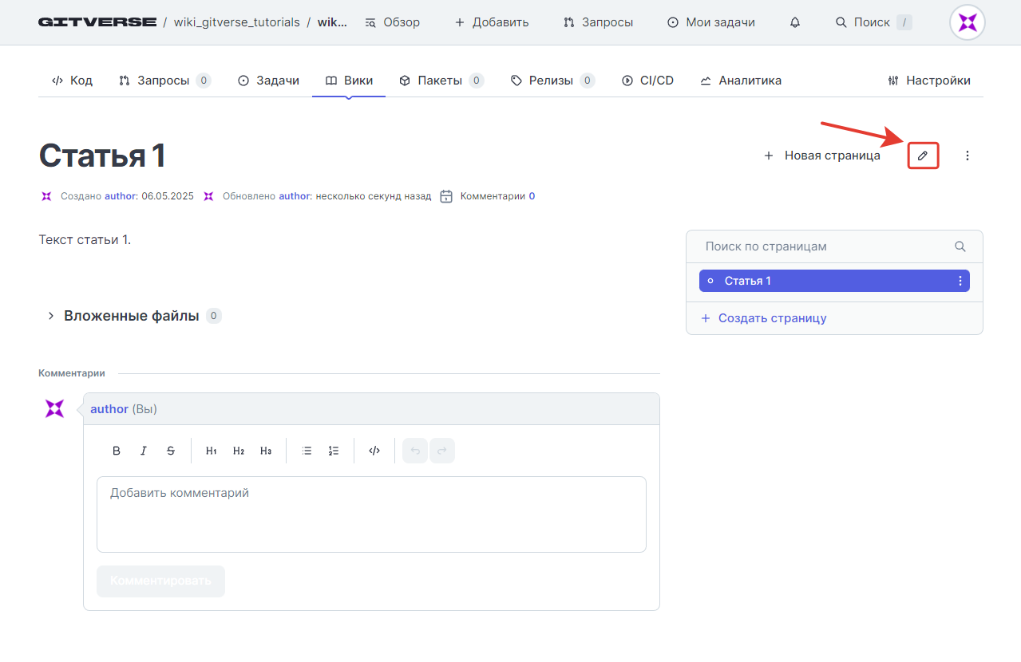The width and height of the screenshot is (1021, 662).
Task: Click the Комментарии 0 counter link
Action: click(x=497, y=196)
